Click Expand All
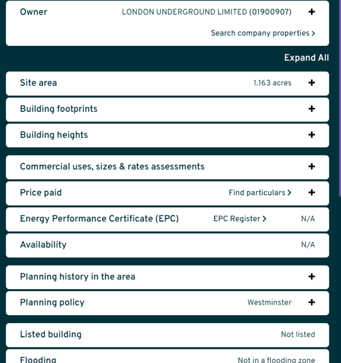341x363 pixels. (306, 58)
